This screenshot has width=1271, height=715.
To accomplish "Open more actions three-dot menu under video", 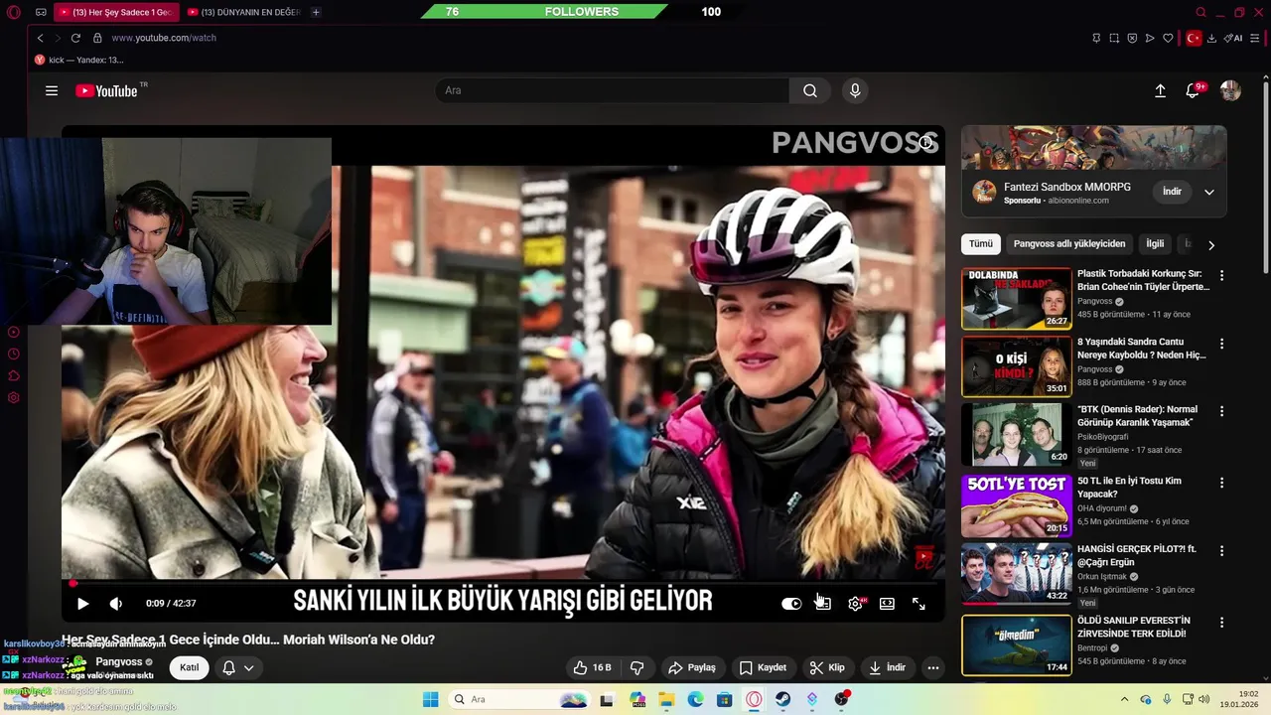I will [x=933, y=667].
